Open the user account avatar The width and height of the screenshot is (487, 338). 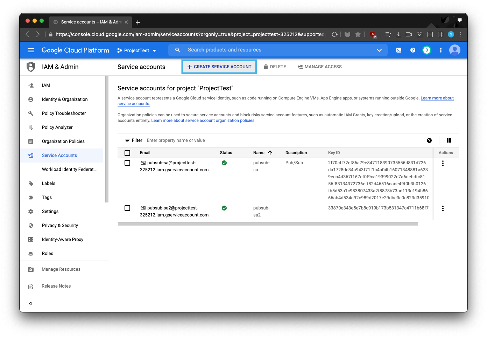(455, 50)
